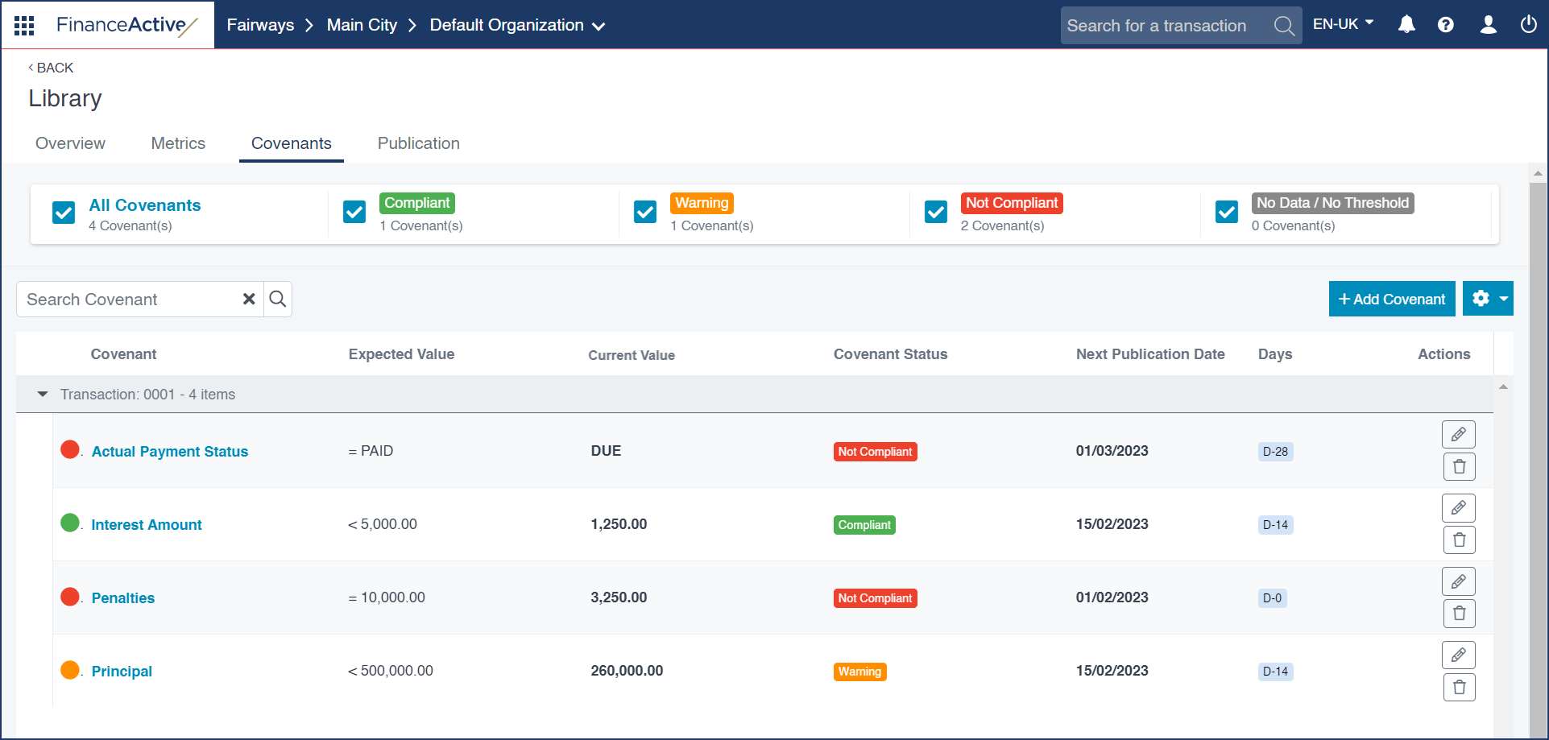1549x740 pixels.
Task: Click the search covenant magnifier icon
Action: click(278, 300)
